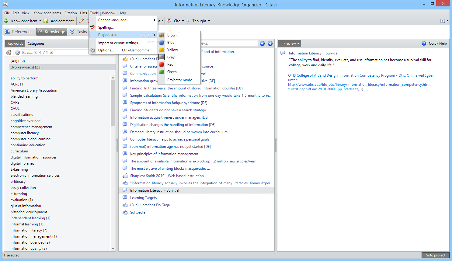The image size is (452, 261).
Task: Click the pencil edit icon in toolbar
Action: pos(81,21)
